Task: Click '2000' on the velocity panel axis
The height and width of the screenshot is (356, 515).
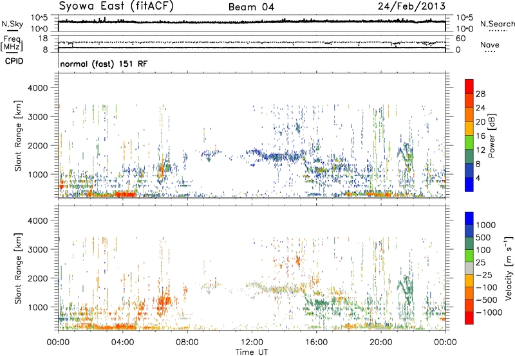Action: tap(38, 278)
